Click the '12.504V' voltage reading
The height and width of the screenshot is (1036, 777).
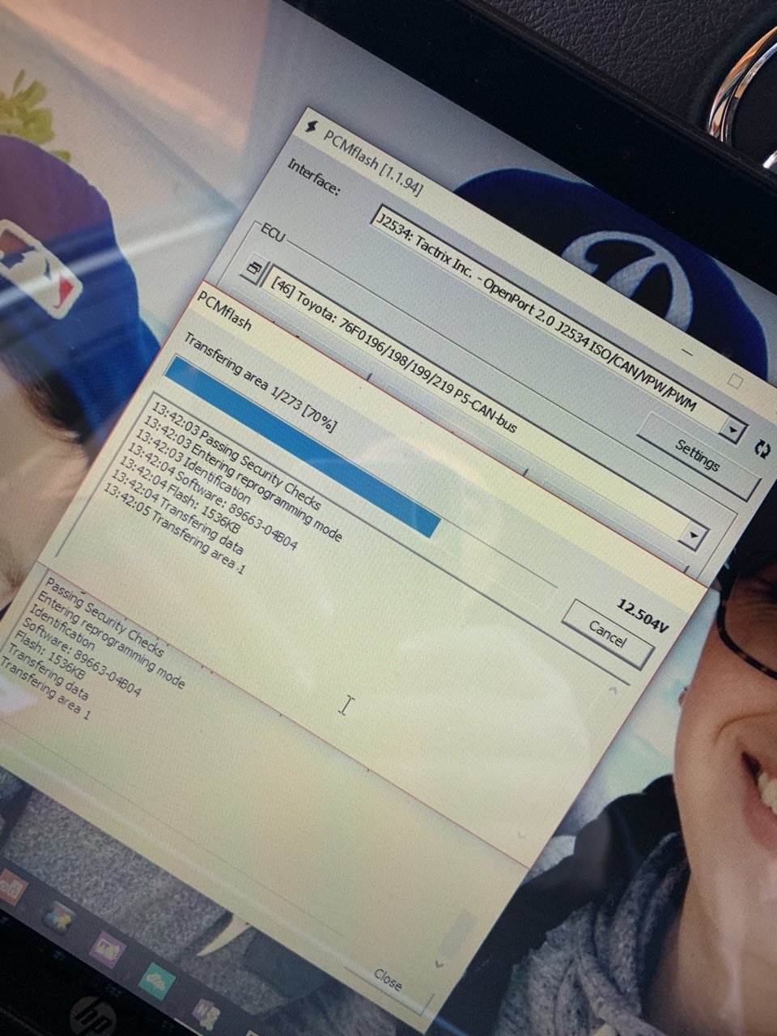coord(643,615)
